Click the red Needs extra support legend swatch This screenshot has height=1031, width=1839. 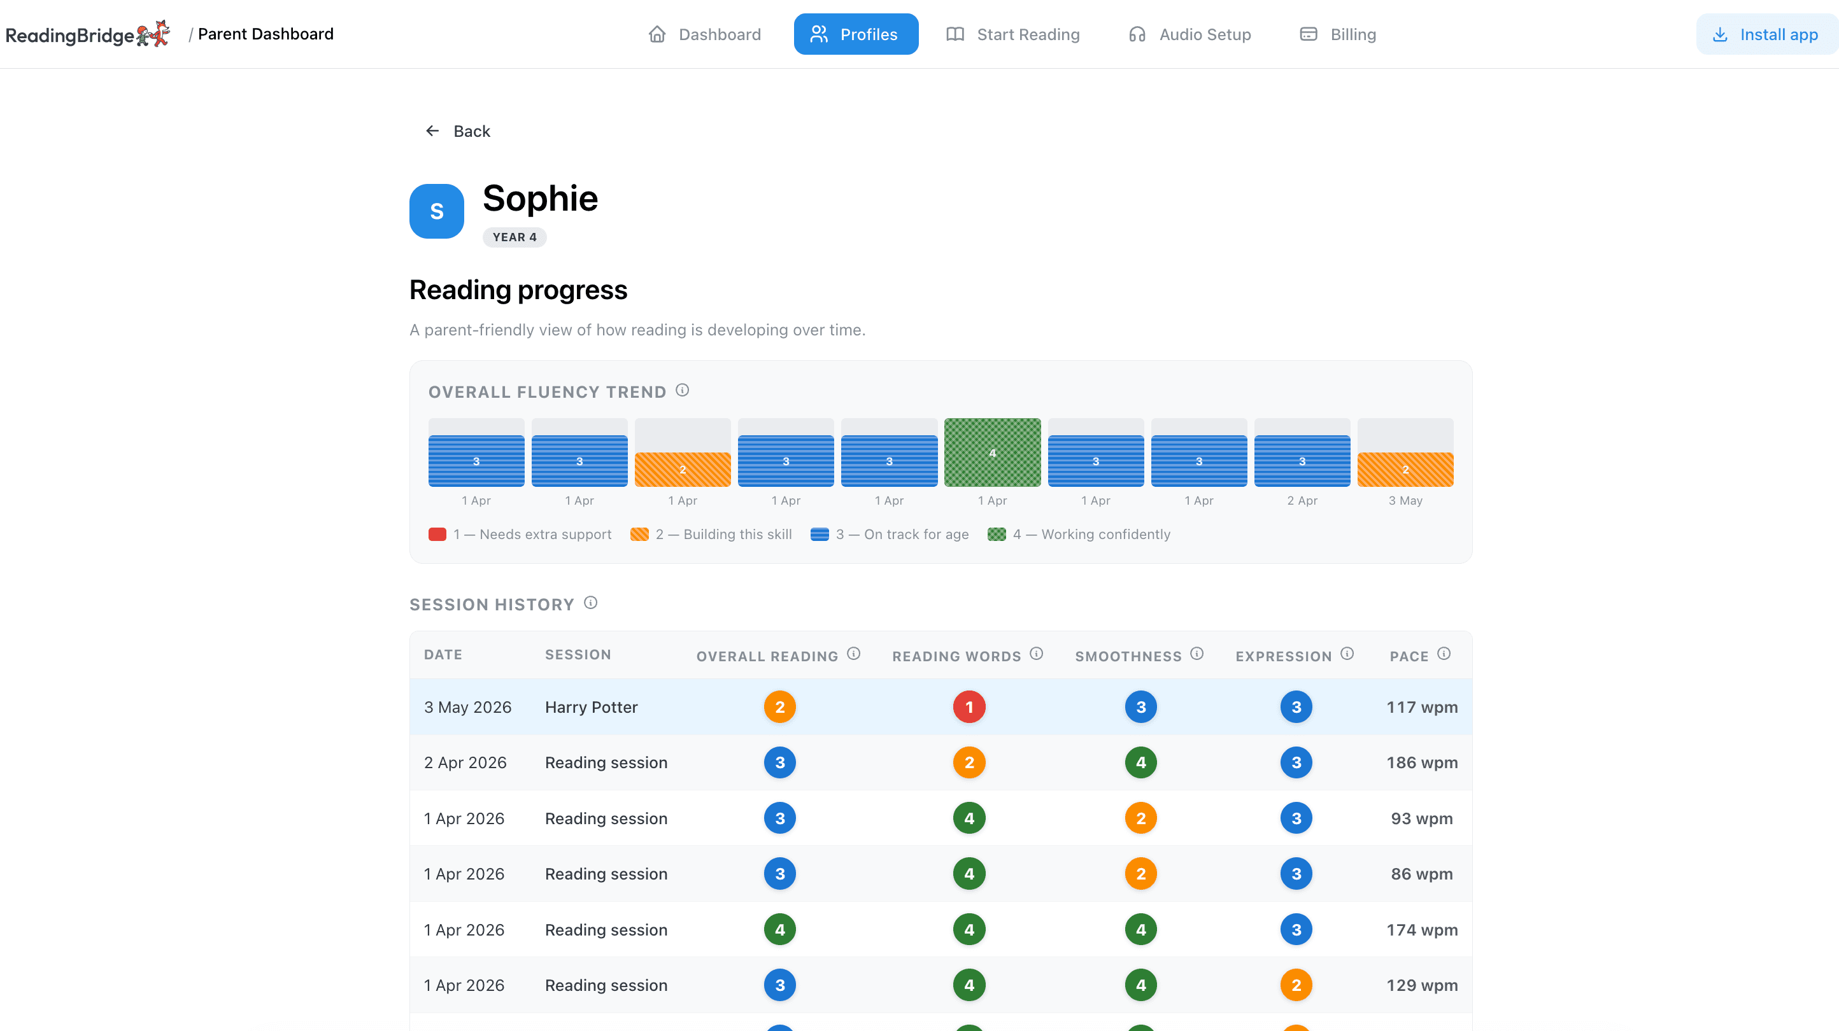coord(437,535)
